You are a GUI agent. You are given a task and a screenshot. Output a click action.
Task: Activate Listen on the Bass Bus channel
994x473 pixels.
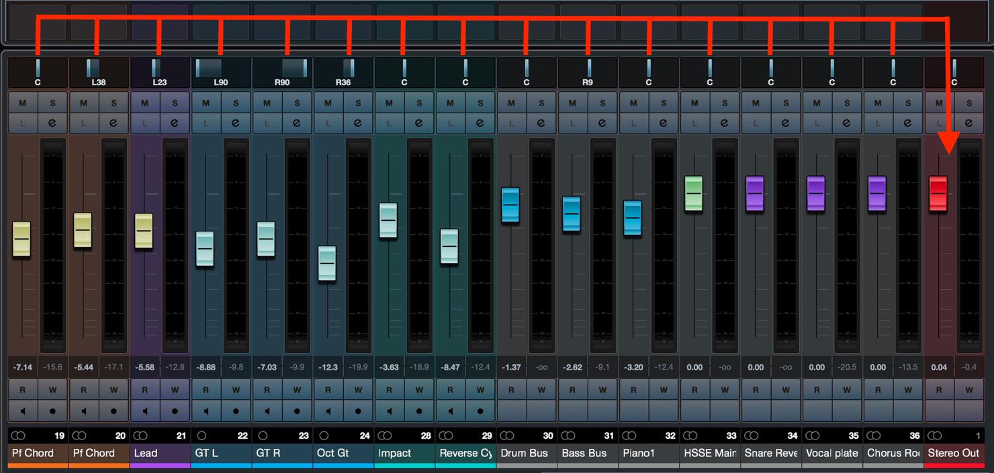tap(572, 123)
